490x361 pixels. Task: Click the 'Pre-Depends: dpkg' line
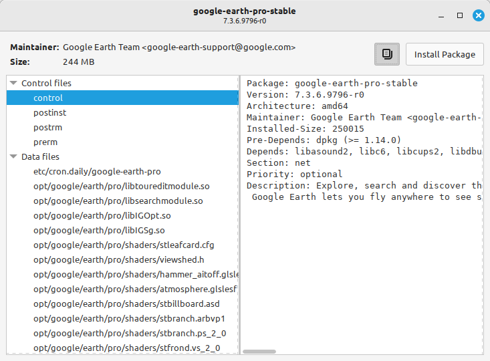coord(324,140)
